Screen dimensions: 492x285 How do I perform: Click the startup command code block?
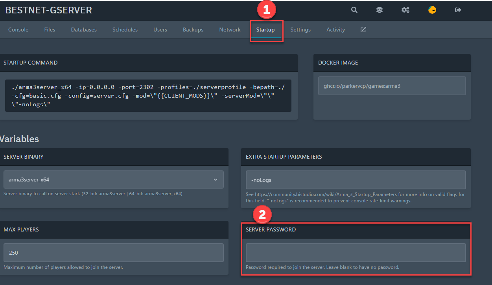coord(148,96)
